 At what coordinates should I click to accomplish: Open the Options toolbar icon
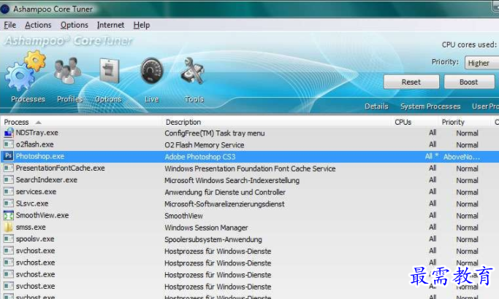click(109, 71)
